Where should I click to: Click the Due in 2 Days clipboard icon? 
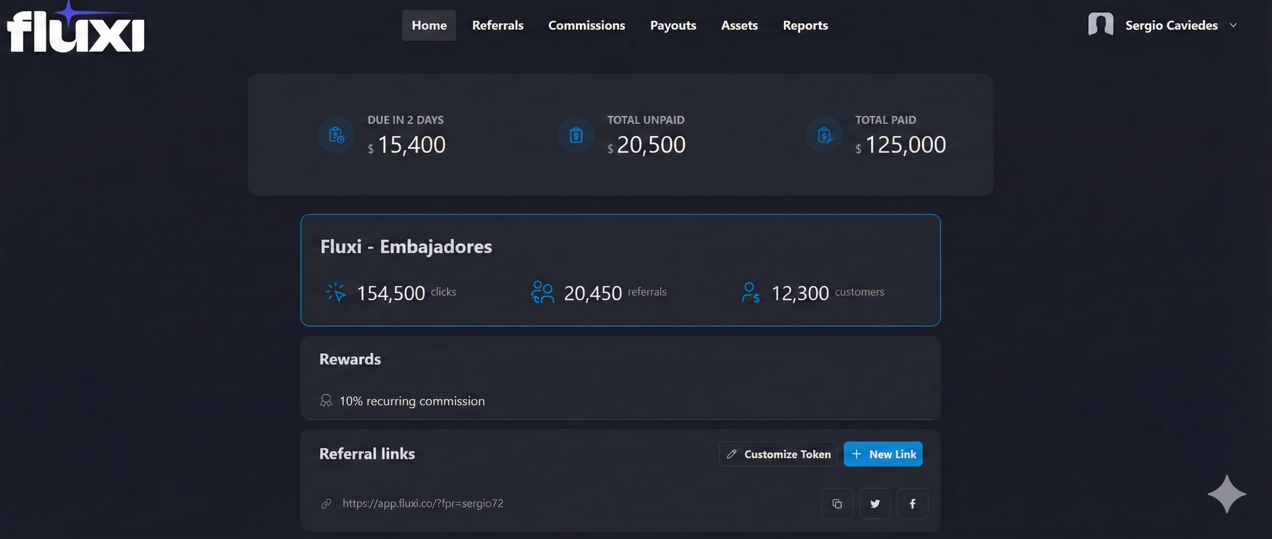[336, 134]
